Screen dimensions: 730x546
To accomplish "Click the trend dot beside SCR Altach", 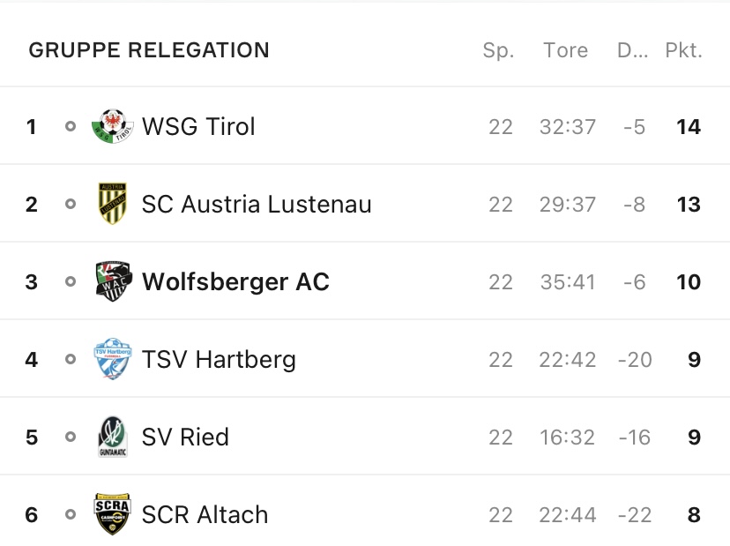I will point(71,514).
